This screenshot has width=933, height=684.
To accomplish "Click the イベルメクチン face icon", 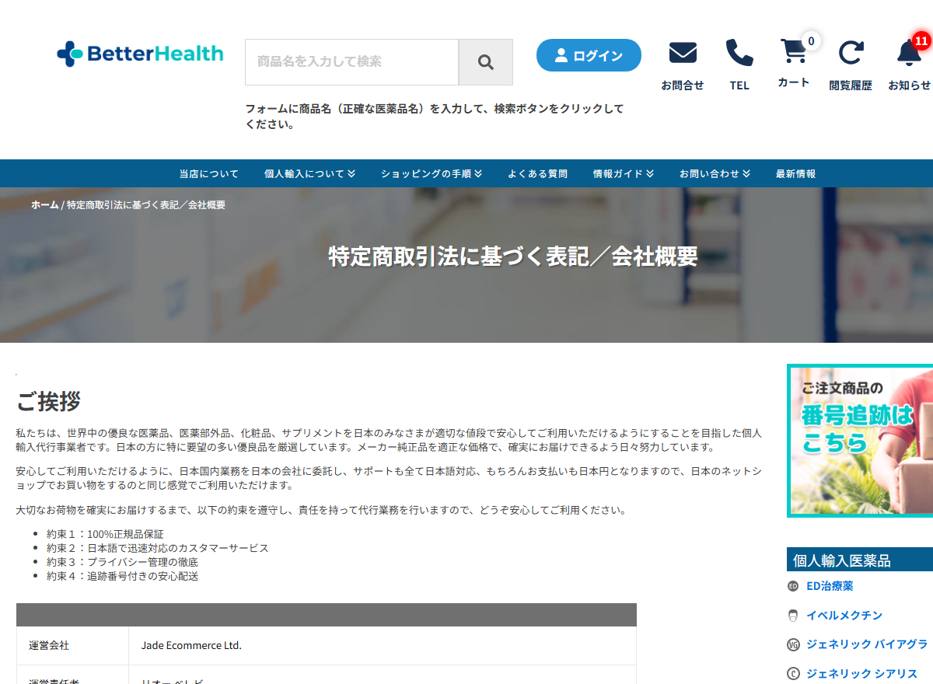I will click(x=793, y=616).
